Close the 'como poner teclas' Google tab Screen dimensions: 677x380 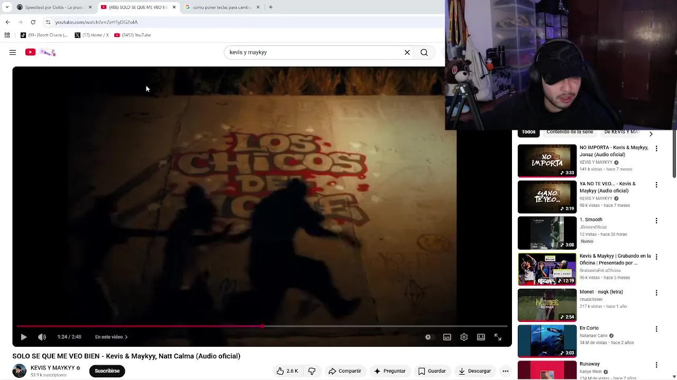point(258,7)
